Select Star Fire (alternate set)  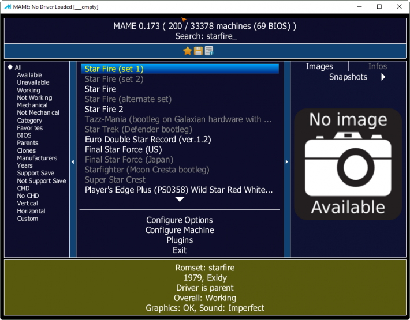[180, 99]
